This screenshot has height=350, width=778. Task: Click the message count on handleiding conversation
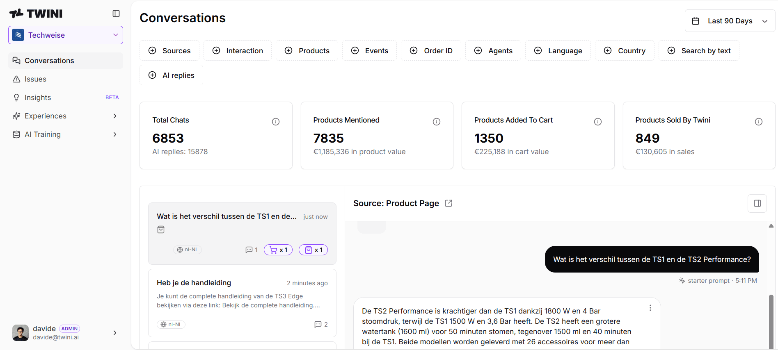tap(321, 325)
